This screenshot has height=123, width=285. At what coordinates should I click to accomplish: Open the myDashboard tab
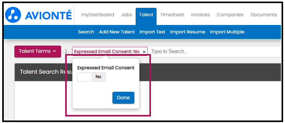pos(98,15)
